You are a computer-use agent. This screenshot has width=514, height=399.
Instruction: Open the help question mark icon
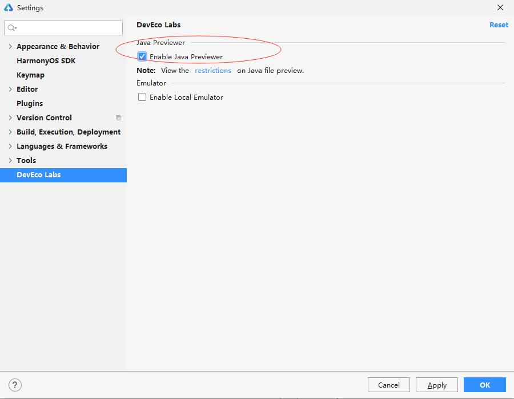(x=15, y=385)
